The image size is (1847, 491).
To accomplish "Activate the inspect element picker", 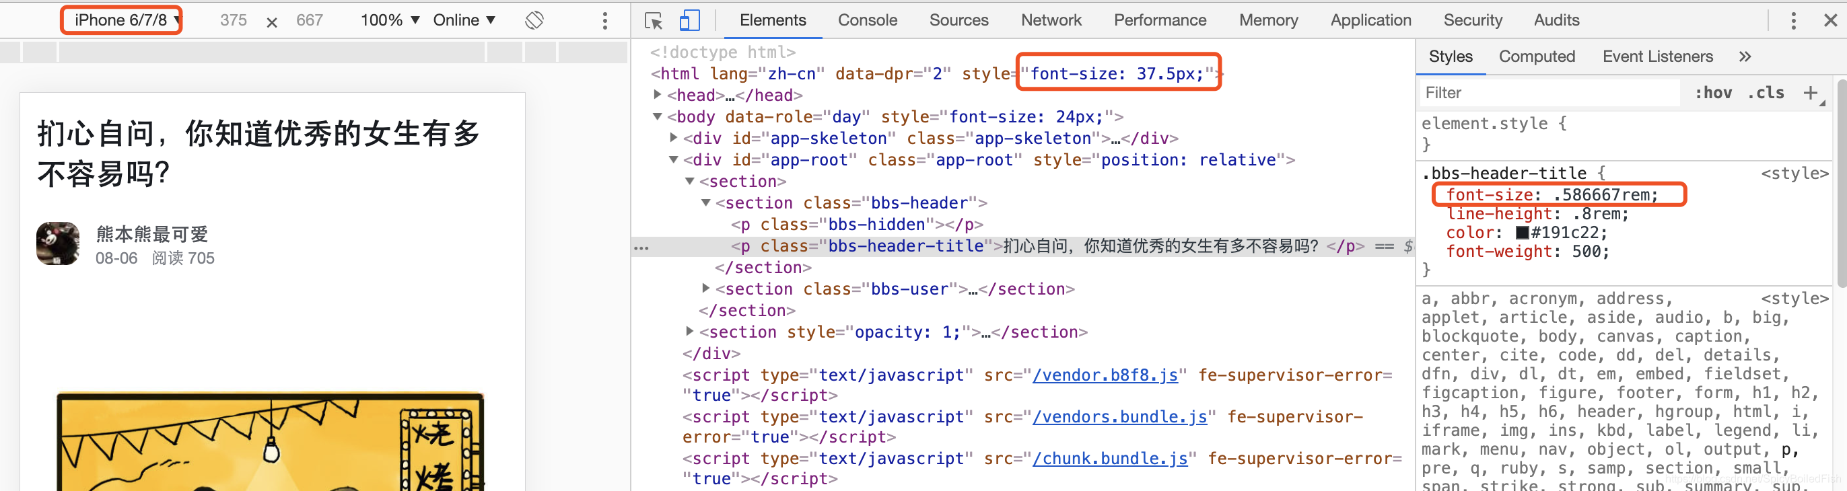I will [653, 20].
